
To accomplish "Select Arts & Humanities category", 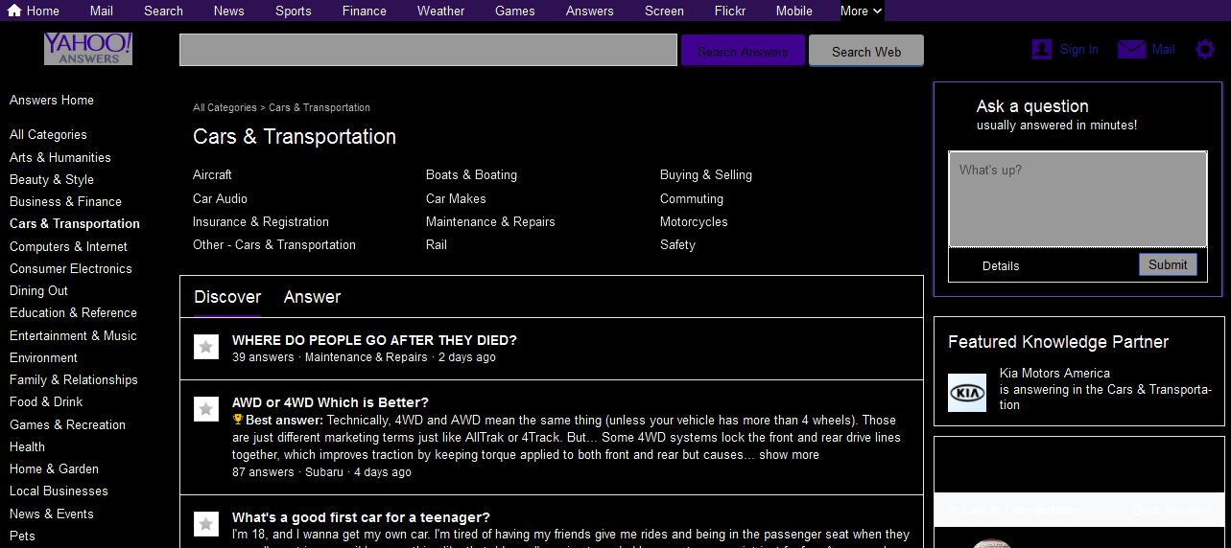I will point(60,157).
